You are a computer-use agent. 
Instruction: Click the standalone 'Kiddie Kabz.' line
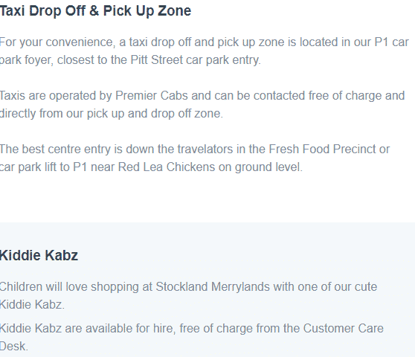pos(32,305)
